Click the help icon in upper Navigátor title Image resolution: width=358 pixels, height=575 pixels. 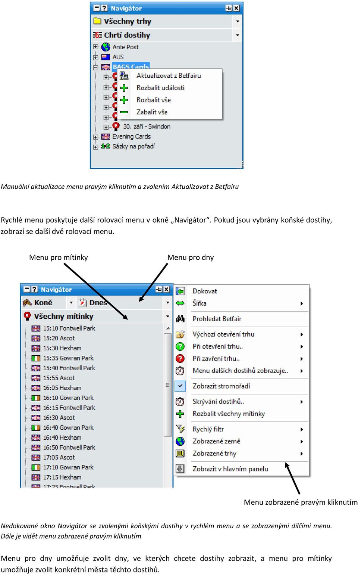(104, 8)
